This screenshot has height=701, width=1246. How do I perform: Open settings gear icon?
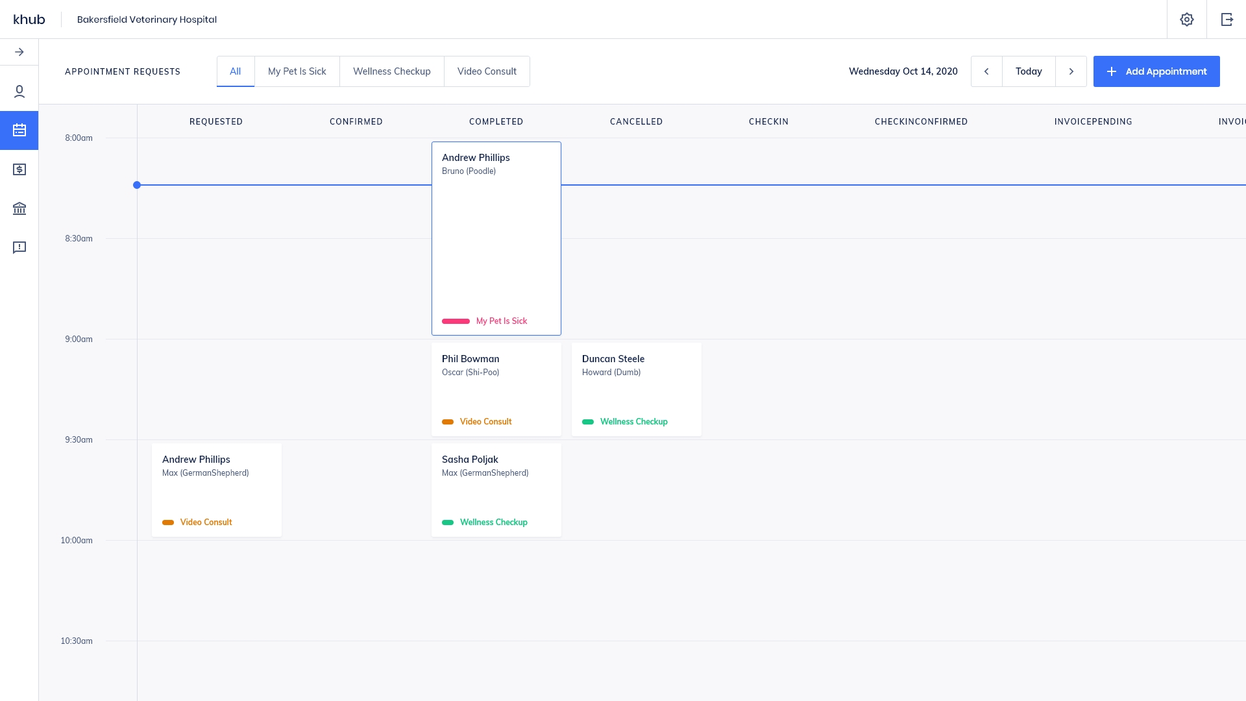click(x=1187, y=19)
